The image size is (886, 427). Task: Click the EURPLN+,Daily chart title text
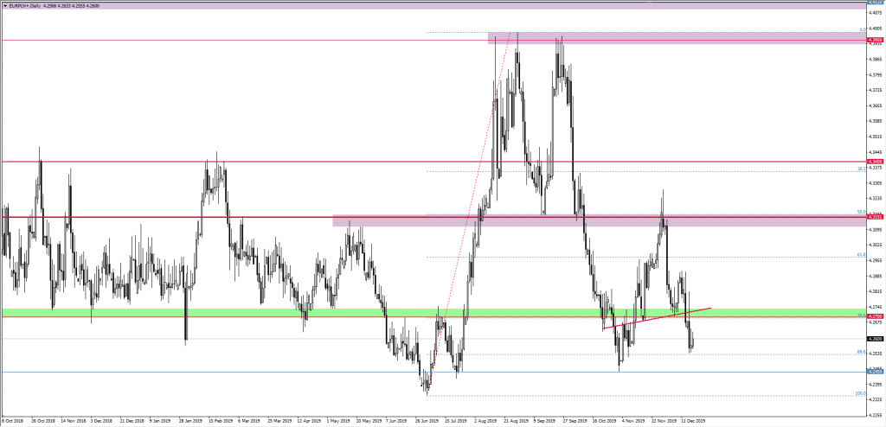click(x=23, y=5)
